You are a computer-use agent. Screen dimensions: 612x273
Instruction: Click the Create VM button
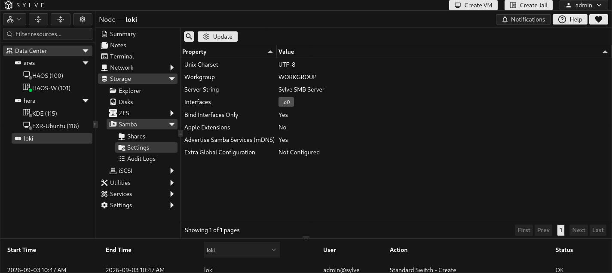pos(473,5)
